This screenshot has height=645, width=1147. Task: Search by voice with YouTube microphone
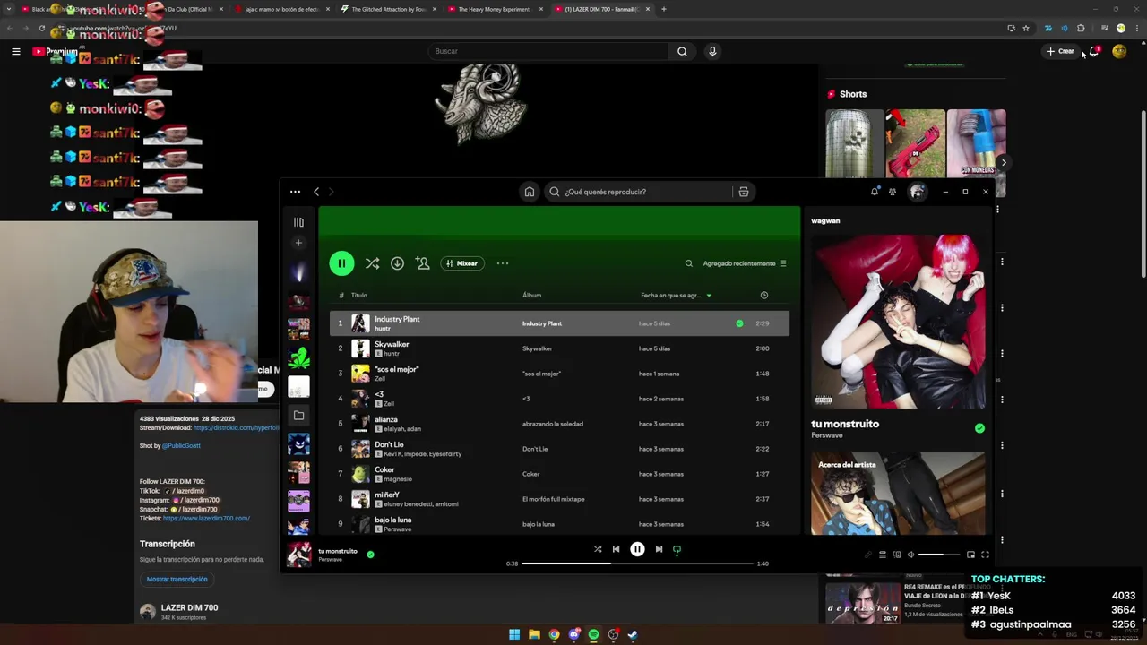coord(712,51)
